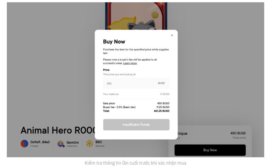Click the BSC network logo icon
275x168 pixels.
(89, 144)
